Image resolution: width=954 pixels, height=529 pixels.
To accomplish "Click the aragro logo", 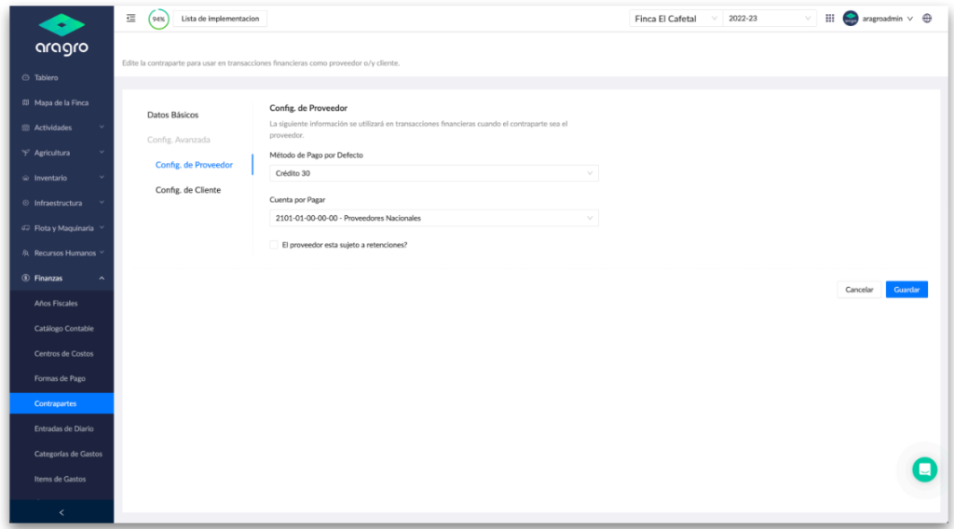I will click(61, 34).
